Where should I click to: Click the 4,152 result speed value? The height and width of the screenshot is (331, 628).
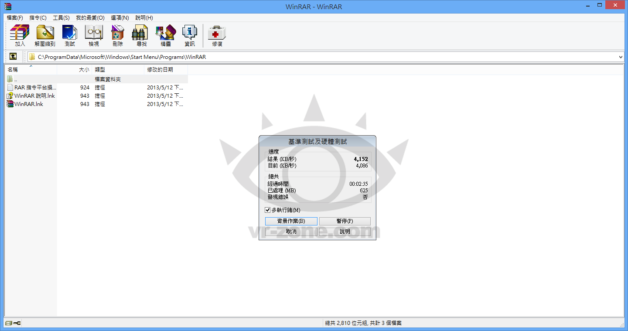tap(361, 159)
